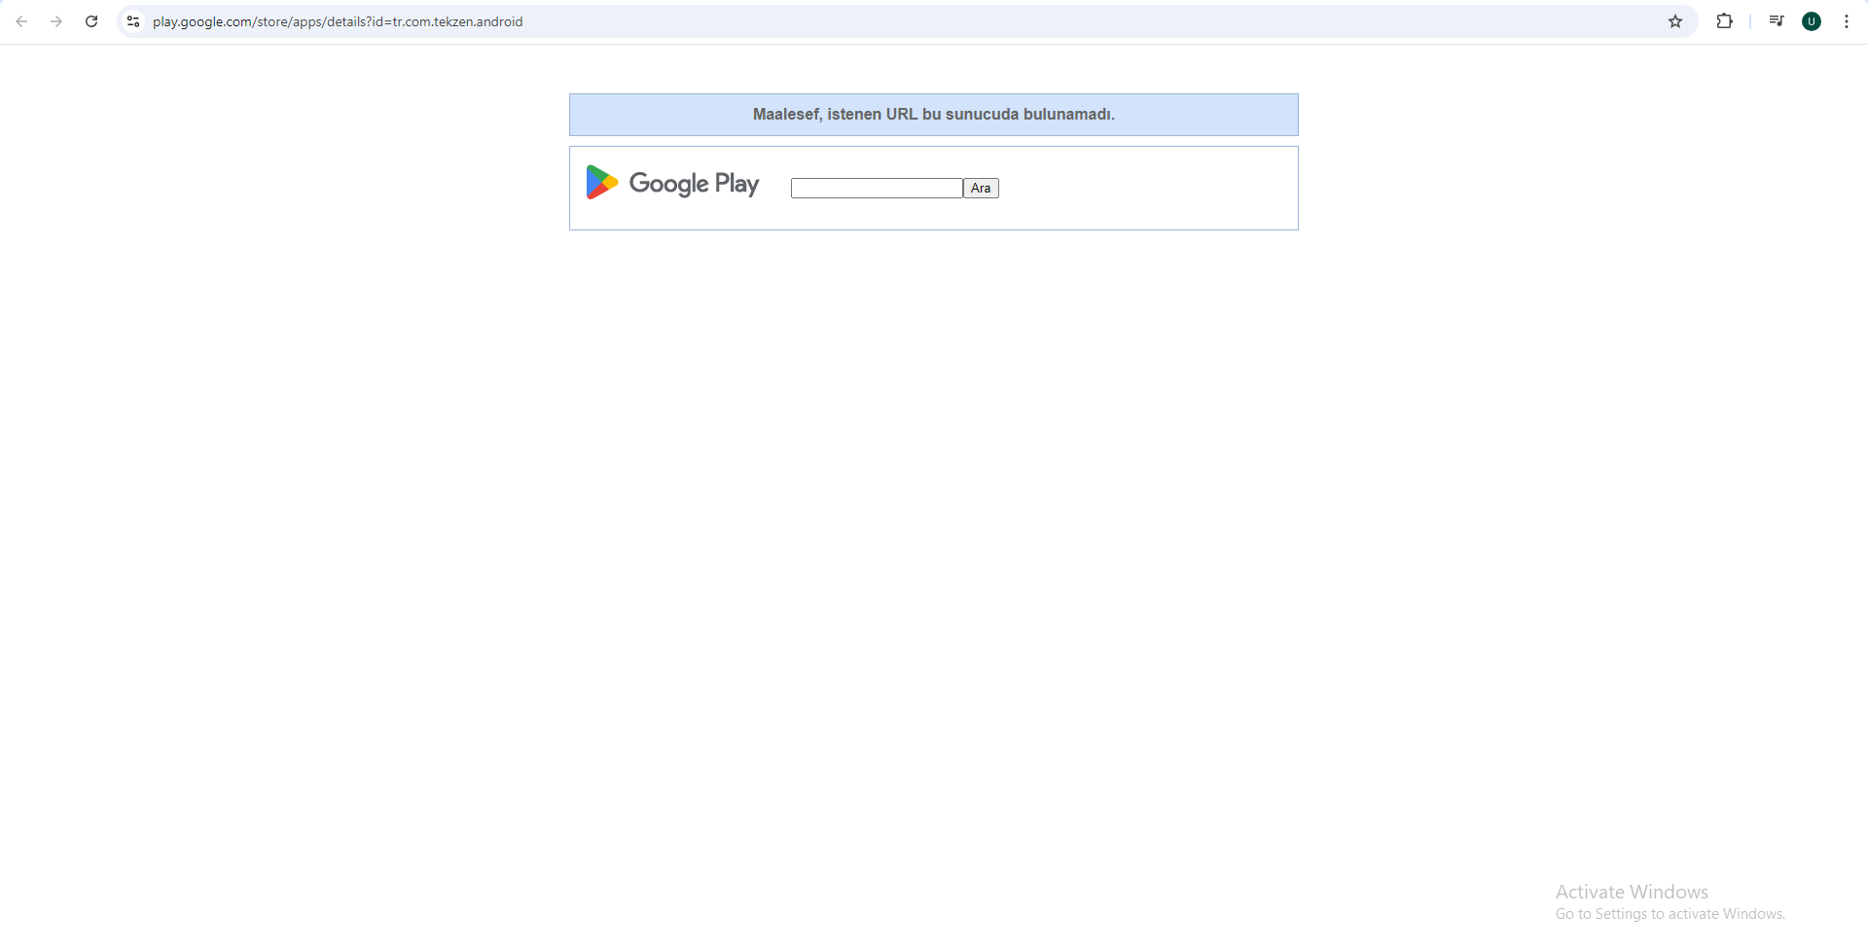1868x948 pixels.
Task: Reload the page with the refresh icon
Action: [x=91, y=21]
